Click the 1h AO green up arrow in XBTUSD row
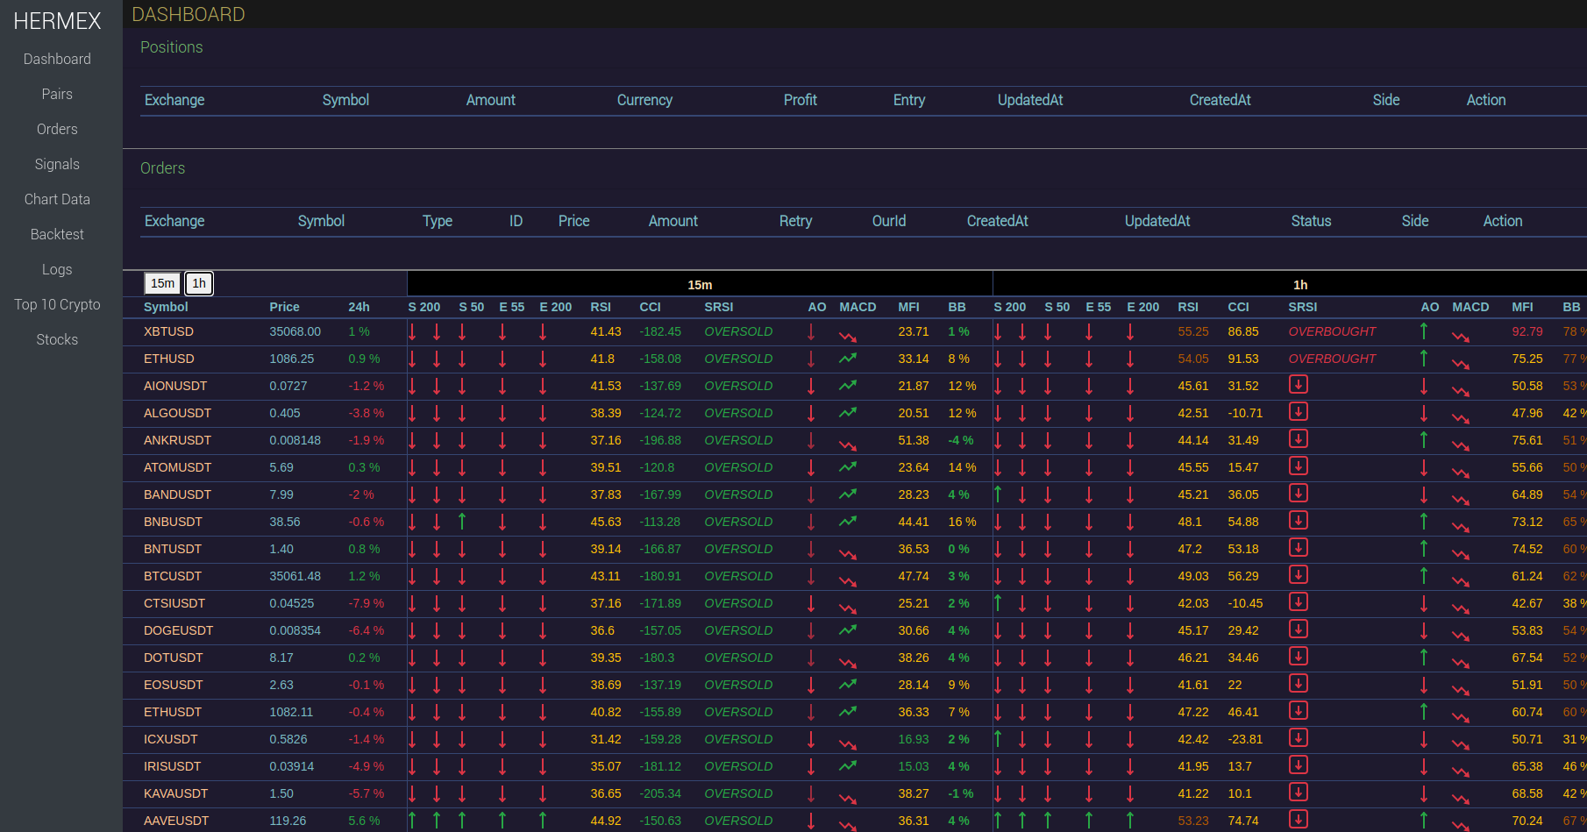Viewport: 1587px width, 832px height. pos(1424,331)
